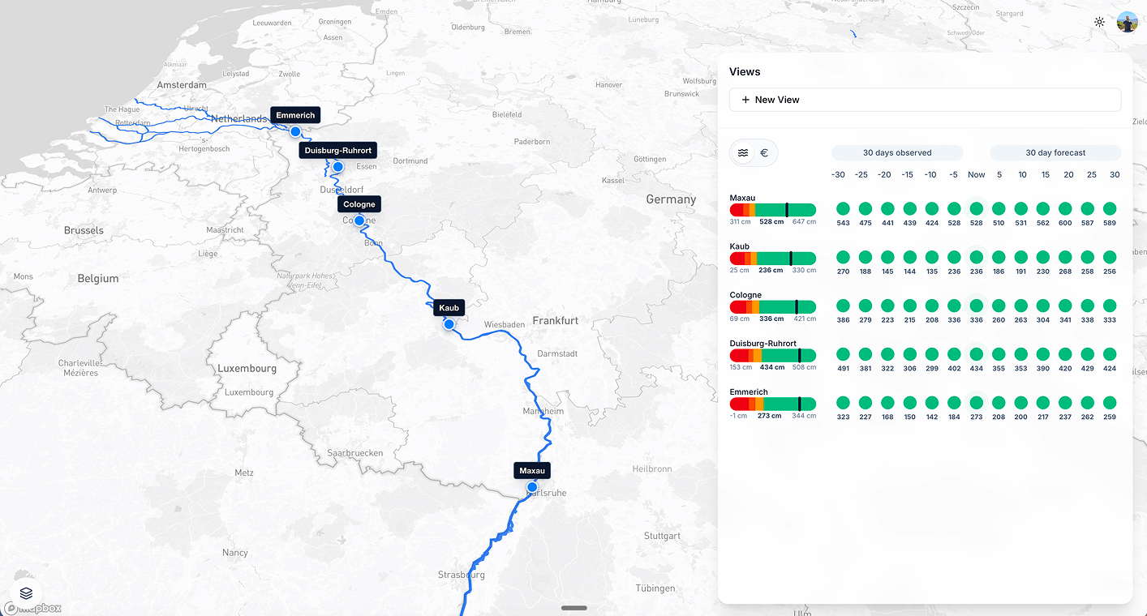Expand the New View input
This screenshot has width=1147, height=616.
pos(925,99)
